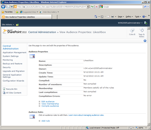Click the page scrollbar down arrow

point(148,124)
